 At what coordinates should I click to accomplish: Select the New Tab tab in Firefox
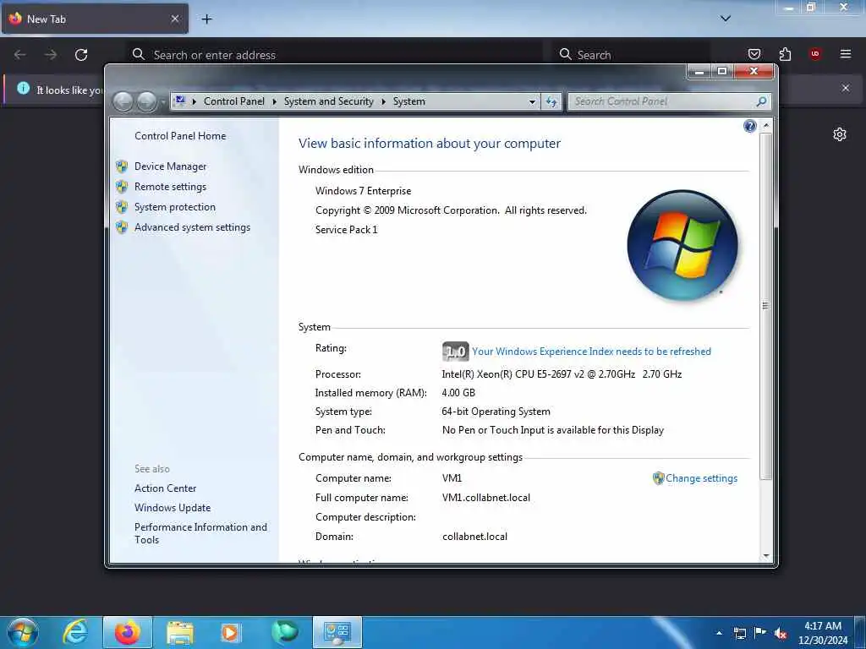coord(95,19)
